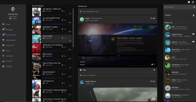196x102 pixels.
Task: Click the 1 like count text
Action: click(x=84, y=70)
